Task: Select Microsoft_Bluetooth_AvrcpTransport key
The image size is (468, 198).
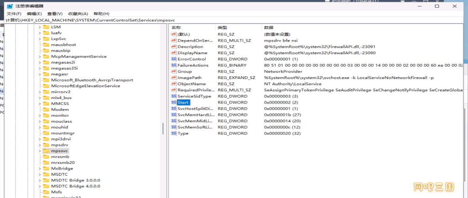Action: (x=92, y=80)
